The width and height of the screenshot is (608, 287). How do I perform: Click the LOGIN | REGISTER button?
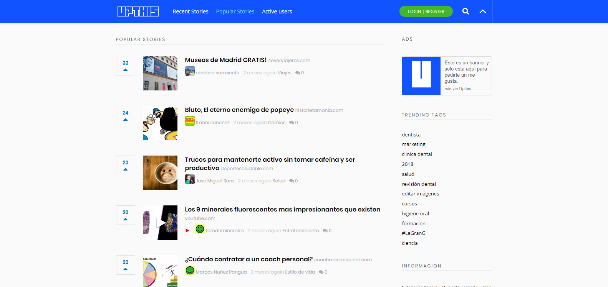(x=426, y=11)
